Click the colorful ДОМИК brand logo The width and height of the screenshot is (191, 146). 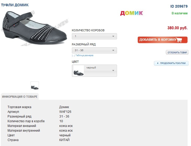click(131, 13)
